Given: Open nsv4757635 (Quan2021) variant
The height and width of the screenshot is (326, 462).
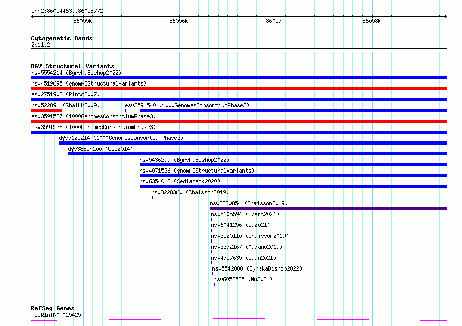Looking at the screenshot, I should coord(243,258).
